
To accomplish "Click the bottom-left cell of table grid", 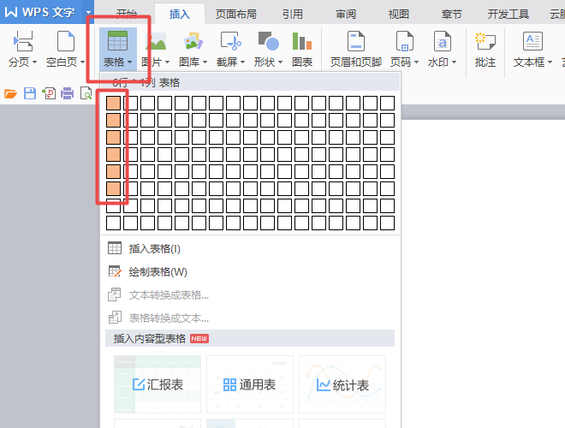I will click(x=114, y=223).
